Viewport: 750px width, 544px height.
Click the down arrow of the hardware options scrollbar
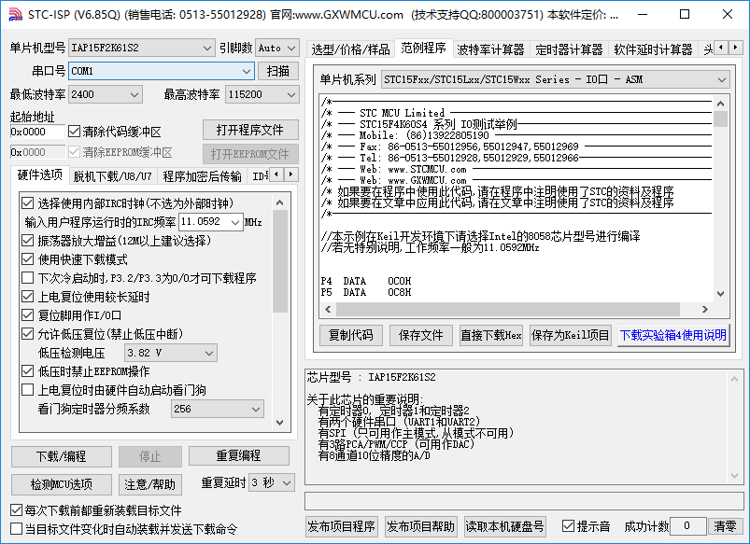(280, 423)
